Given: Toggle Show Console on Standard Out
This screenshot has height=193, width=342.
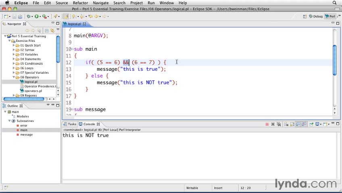Looking at the screenshot, I should click(x=298, y=124).
